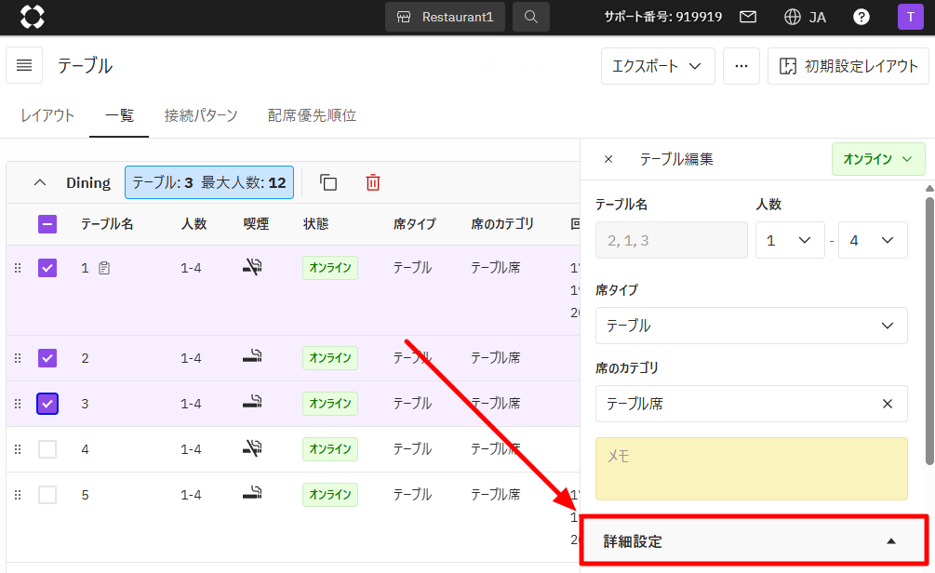Toggle the select-all header checkbox

(x=47, y=224)
